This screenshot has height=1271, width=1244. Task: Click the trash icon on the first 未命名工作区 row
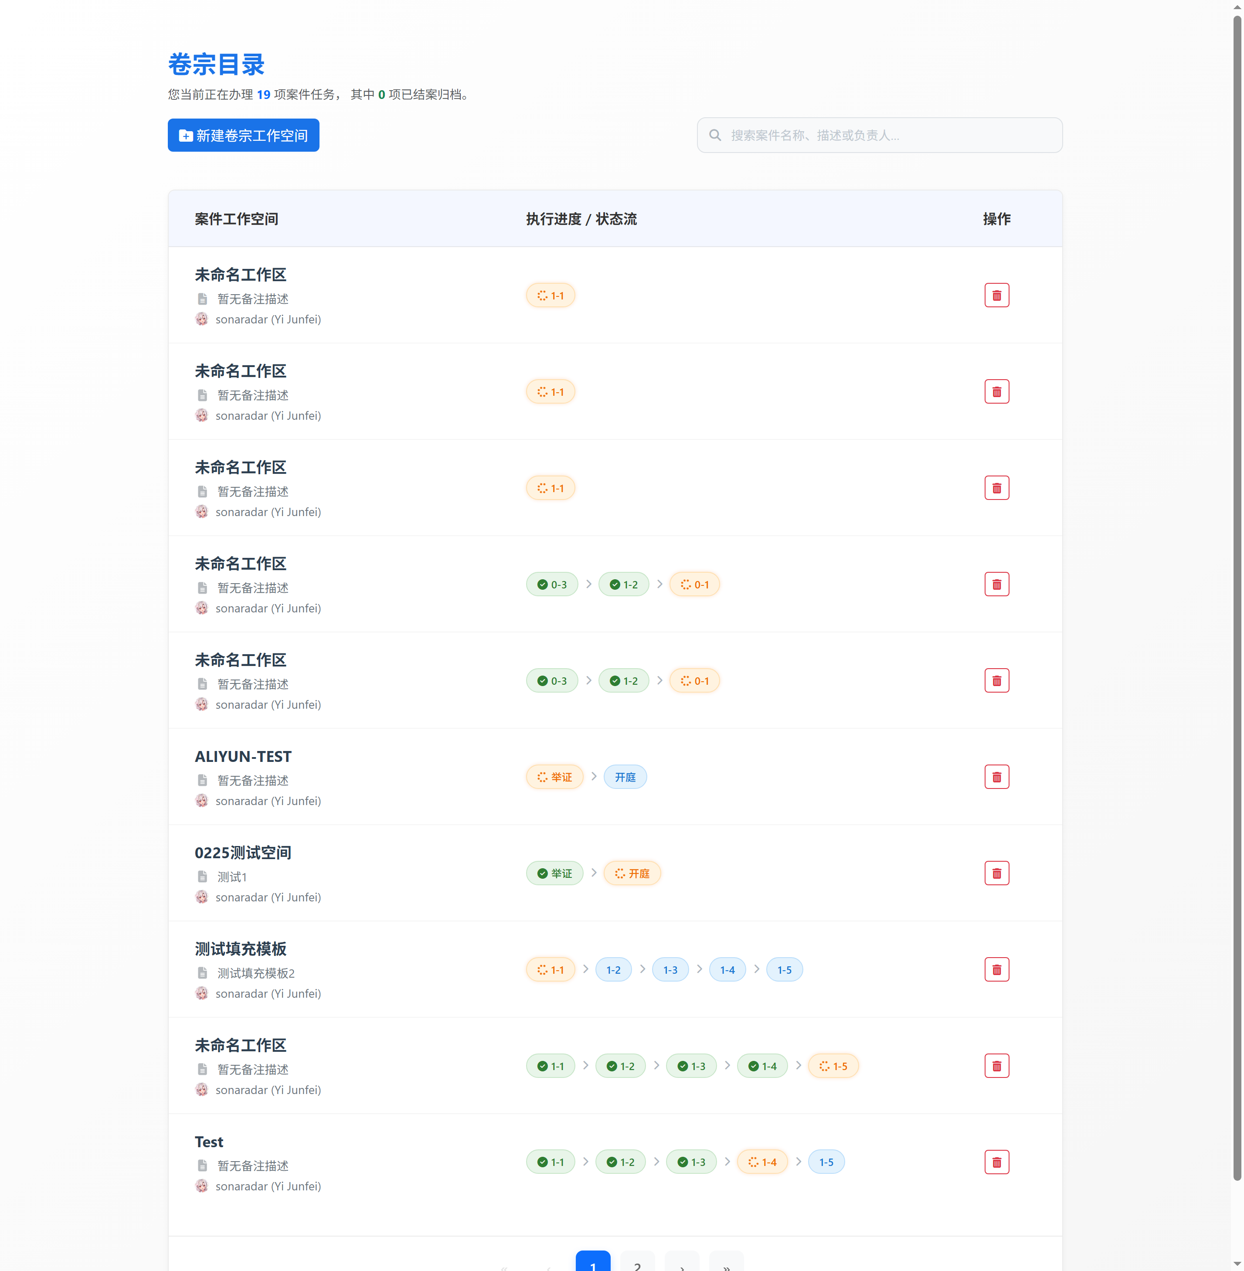point(996,295)
